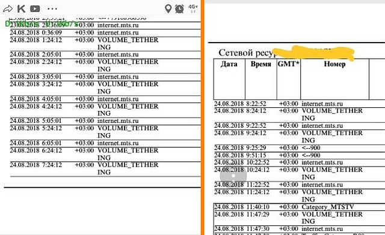Tap the 4G+ network indicator
The height and width of the screenshot is (235, 385).
(x=193, y=8)
